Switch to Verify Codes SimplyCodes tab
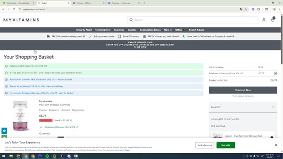The image size is (283, 159). pos(18,3)
